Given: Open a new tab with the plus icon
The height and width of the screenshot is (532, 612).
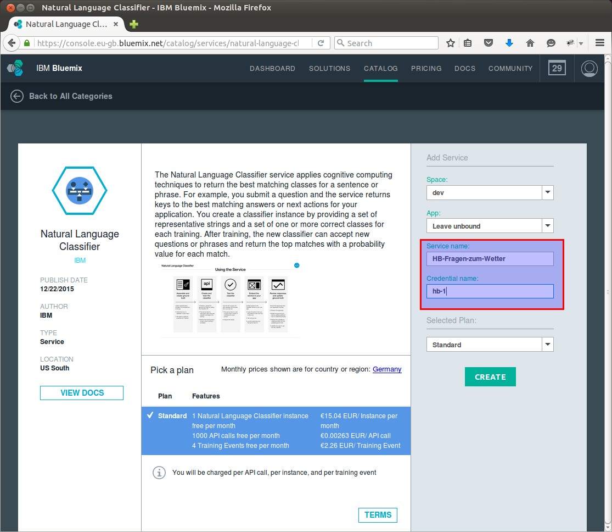Looking at the screenshot, I should (x=134, y=24).
